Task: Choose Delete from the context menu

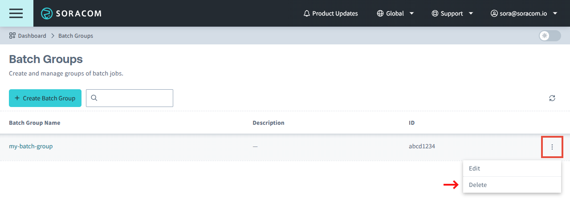Action: [478, 185]
